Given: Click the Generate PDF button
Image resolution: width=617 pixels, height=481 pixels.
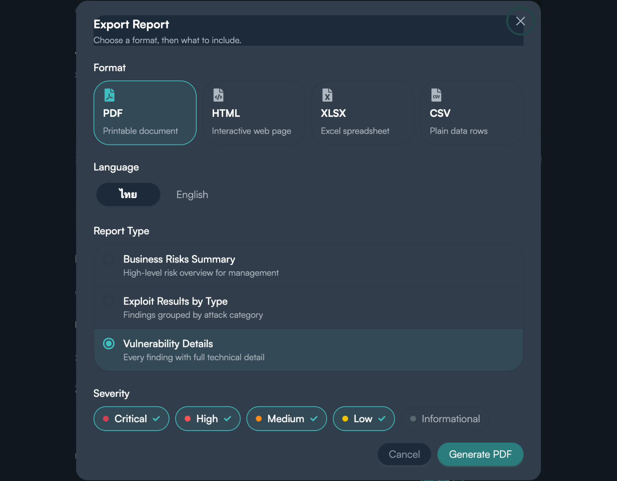Looking at the screenshot, I should tap(480, 454).
